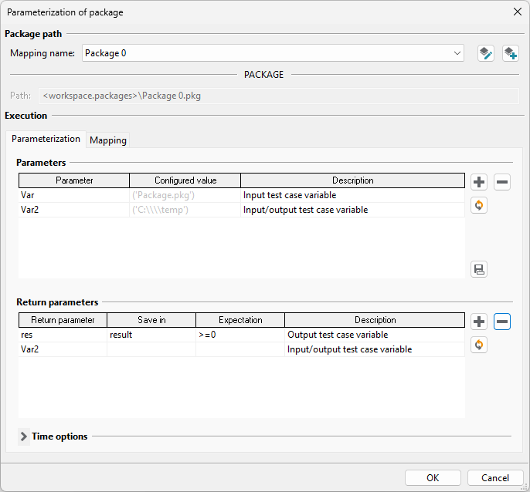Remove a parameter with the Parameters minus button
This screenshot has height=492, width=530.
[x=502, y=182]
